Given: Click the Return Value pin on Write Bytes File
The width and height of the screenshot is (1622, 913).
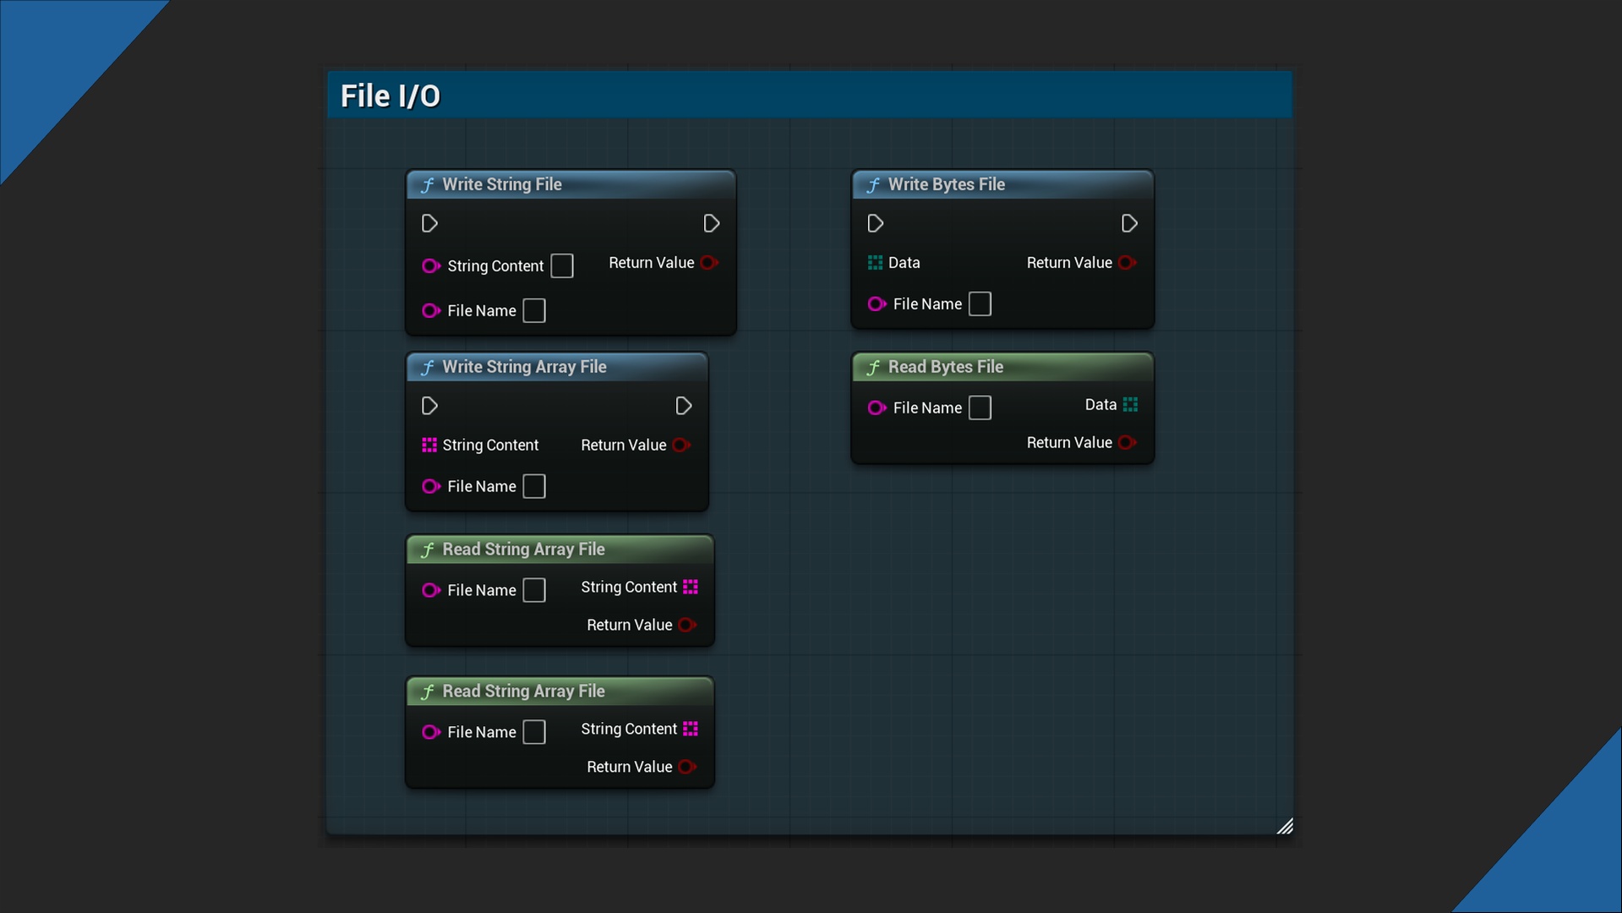Looking at the screenshot, I should click(1128, 263).
